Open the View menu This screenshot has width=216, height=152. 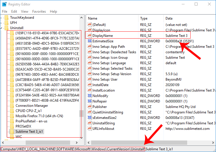[x=25, y=12]
